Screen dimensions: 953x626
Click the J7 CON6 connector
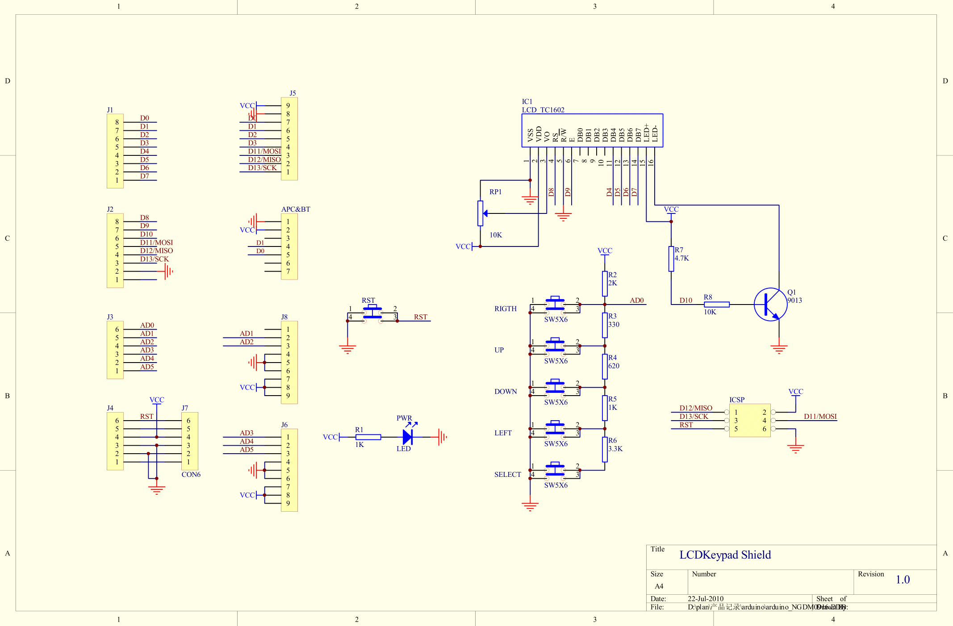click(x=189, y=441)
